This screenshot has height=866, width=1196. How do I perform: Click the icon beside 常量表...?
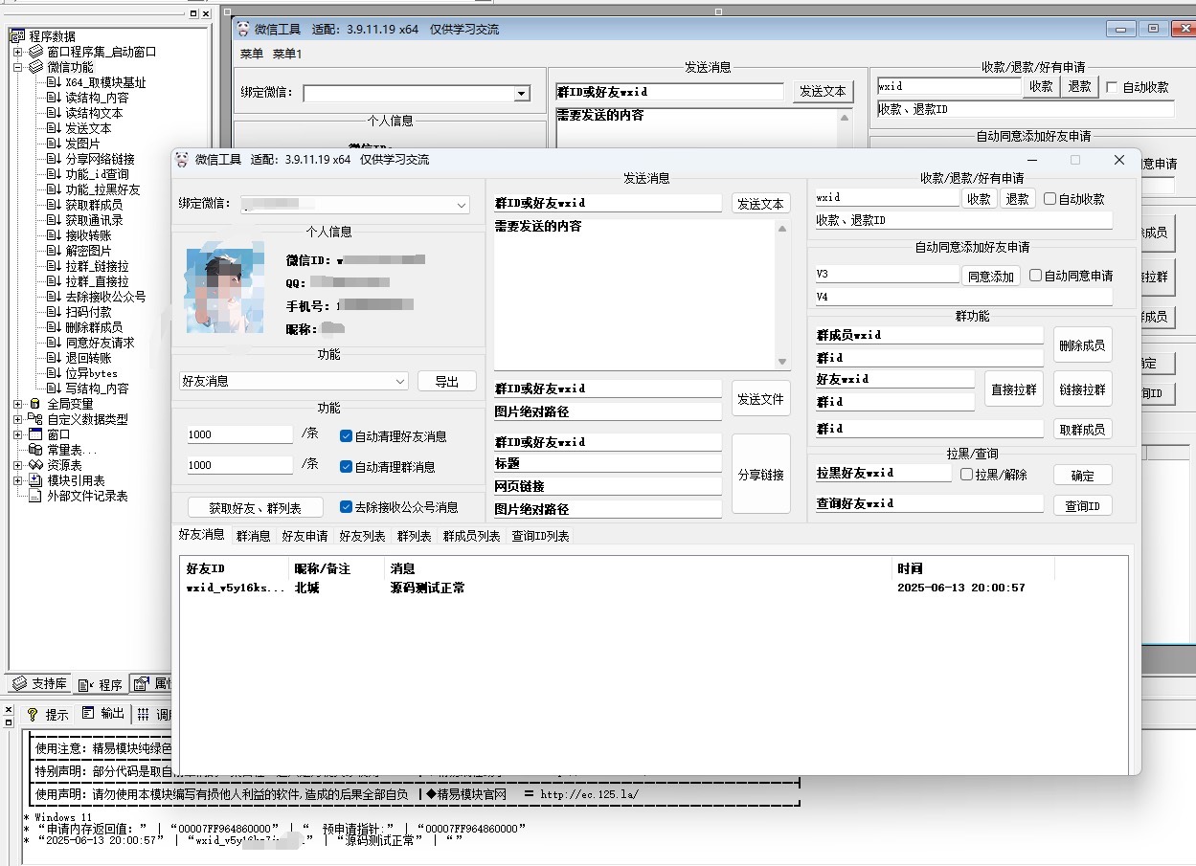[35, 450]
